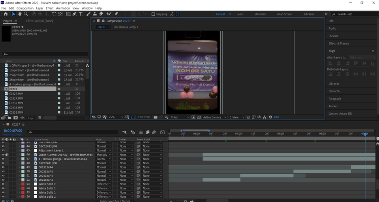Select the Hand tool
The width and height of the screenshot is (379, 202).
pos(20,14)
